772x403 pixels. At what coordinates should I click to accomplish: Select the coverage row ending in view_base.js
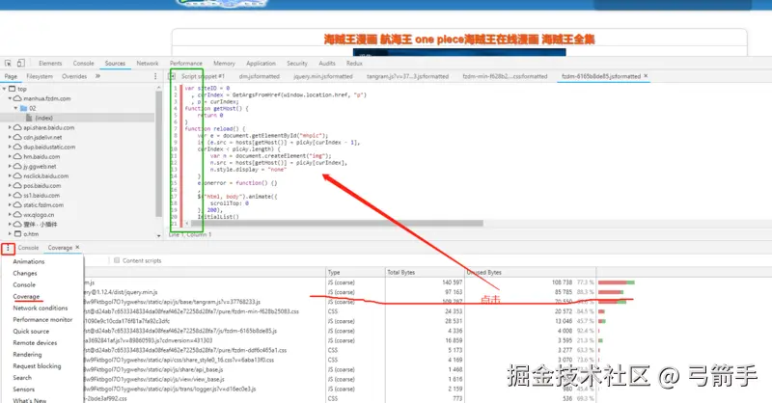[x=340, y=380]
